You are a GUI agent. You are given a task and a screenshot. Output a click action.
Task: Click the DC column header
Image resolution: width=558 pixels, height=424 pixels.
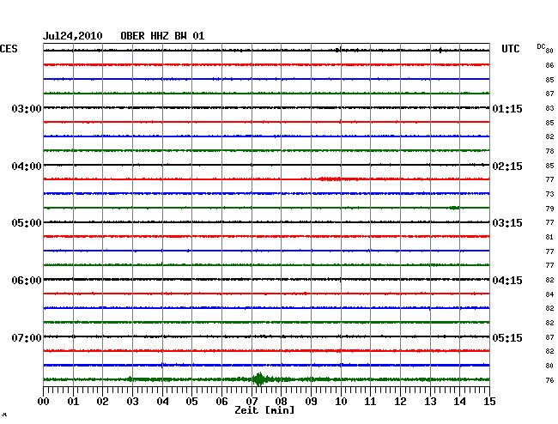pyautogui.click(x=541, y=46)
